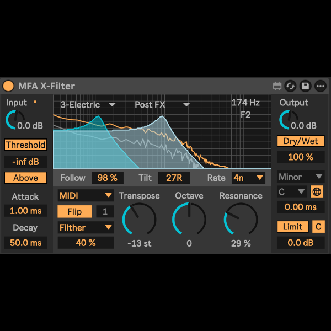Viewport: 331px width, 331px height.
Task: Toggle the Limit button
Action: click(292, 227)
